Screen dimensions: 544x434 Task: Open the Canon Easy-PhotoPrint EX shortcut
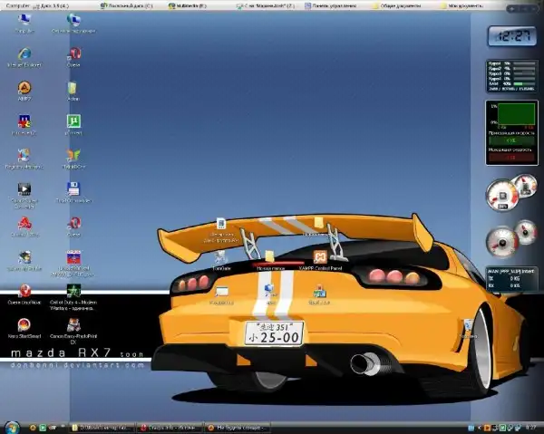tap(73, 324)
